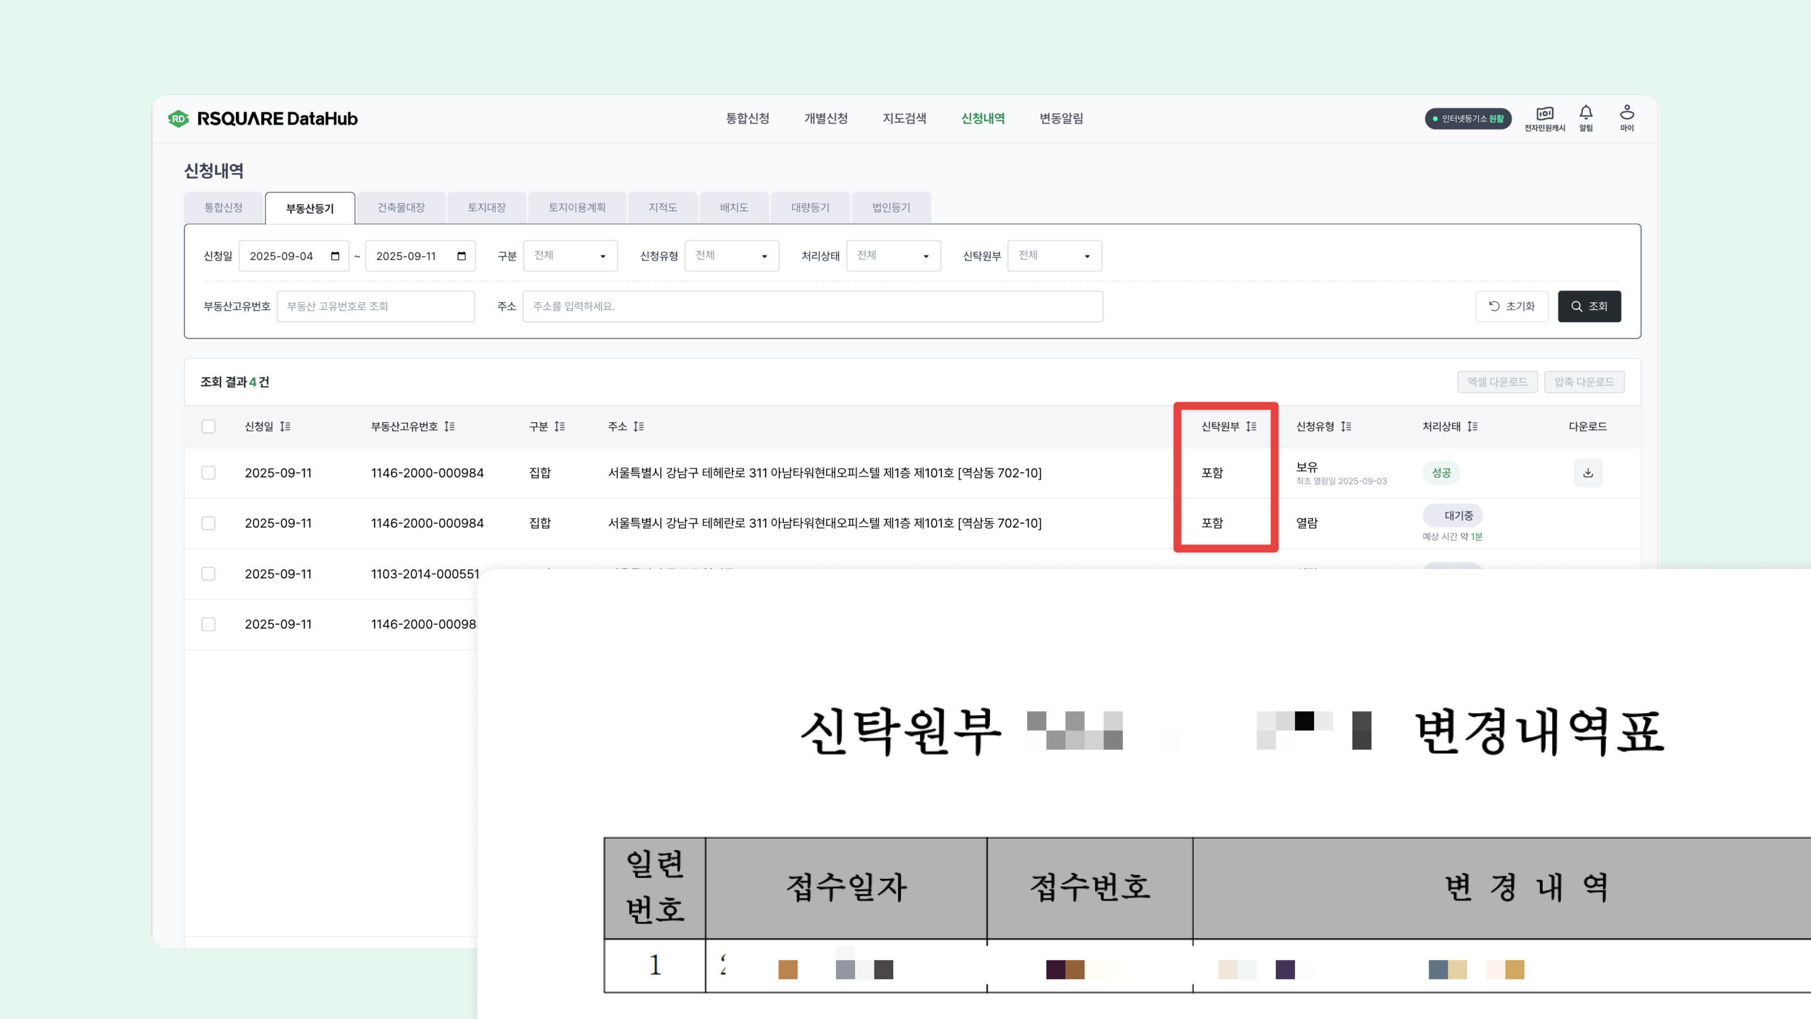This screenshot has width=1811, height=1019.
Task: Check the first result row checkbox
Action: click(x=208, y=473)
